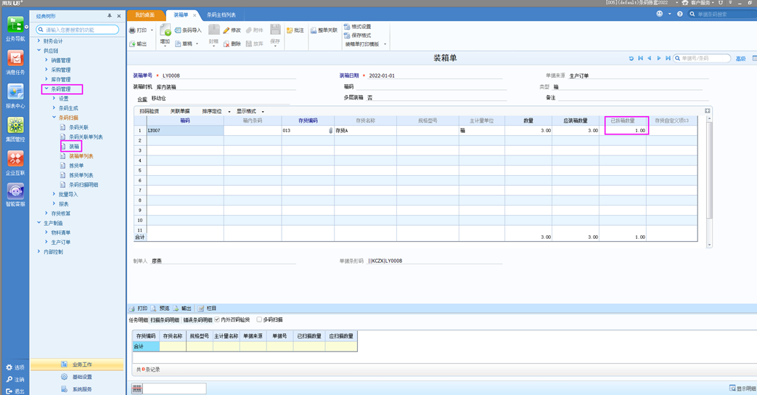Click the grid expand icon at table corner
This screenshot has width=757, height=395.
coord(707,111)
